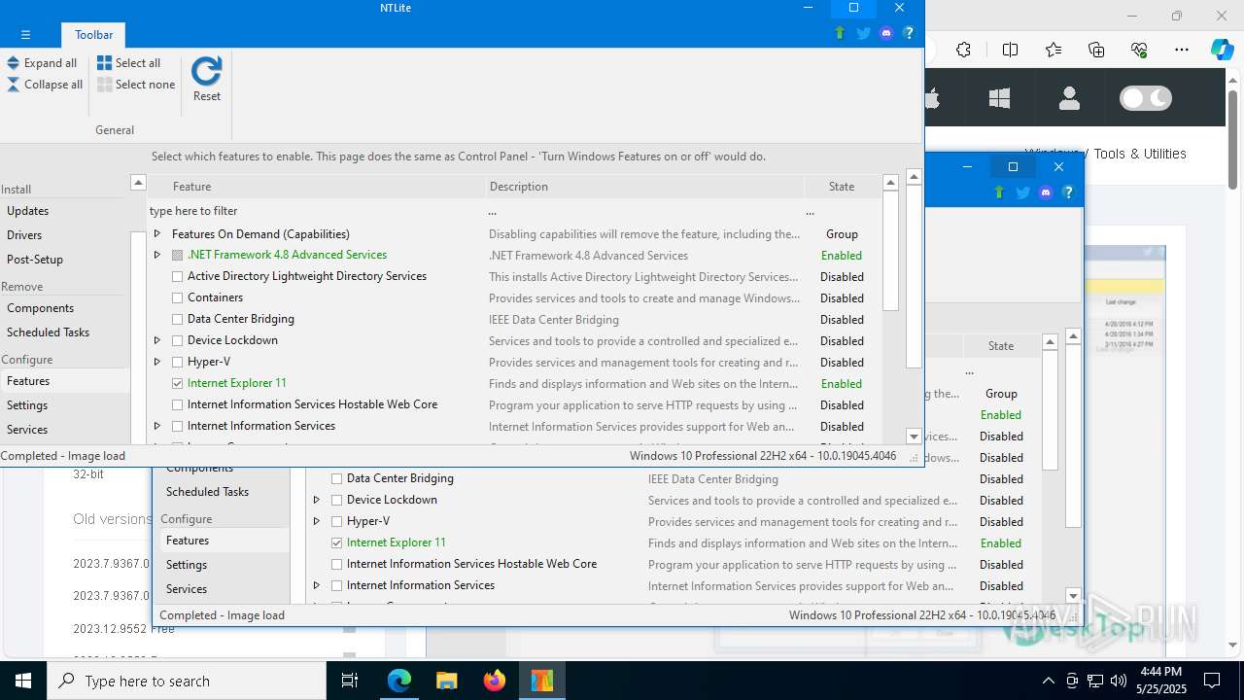
Task: Toggle .NET Framework 4.8 Advanced Services checkbox
Action: tap(177, 256)
